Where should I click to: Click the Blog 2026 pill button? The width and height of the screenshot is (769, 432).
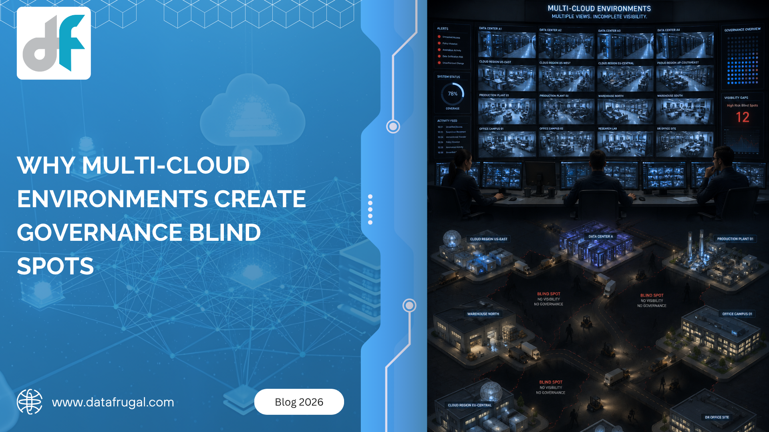(299, 402)
